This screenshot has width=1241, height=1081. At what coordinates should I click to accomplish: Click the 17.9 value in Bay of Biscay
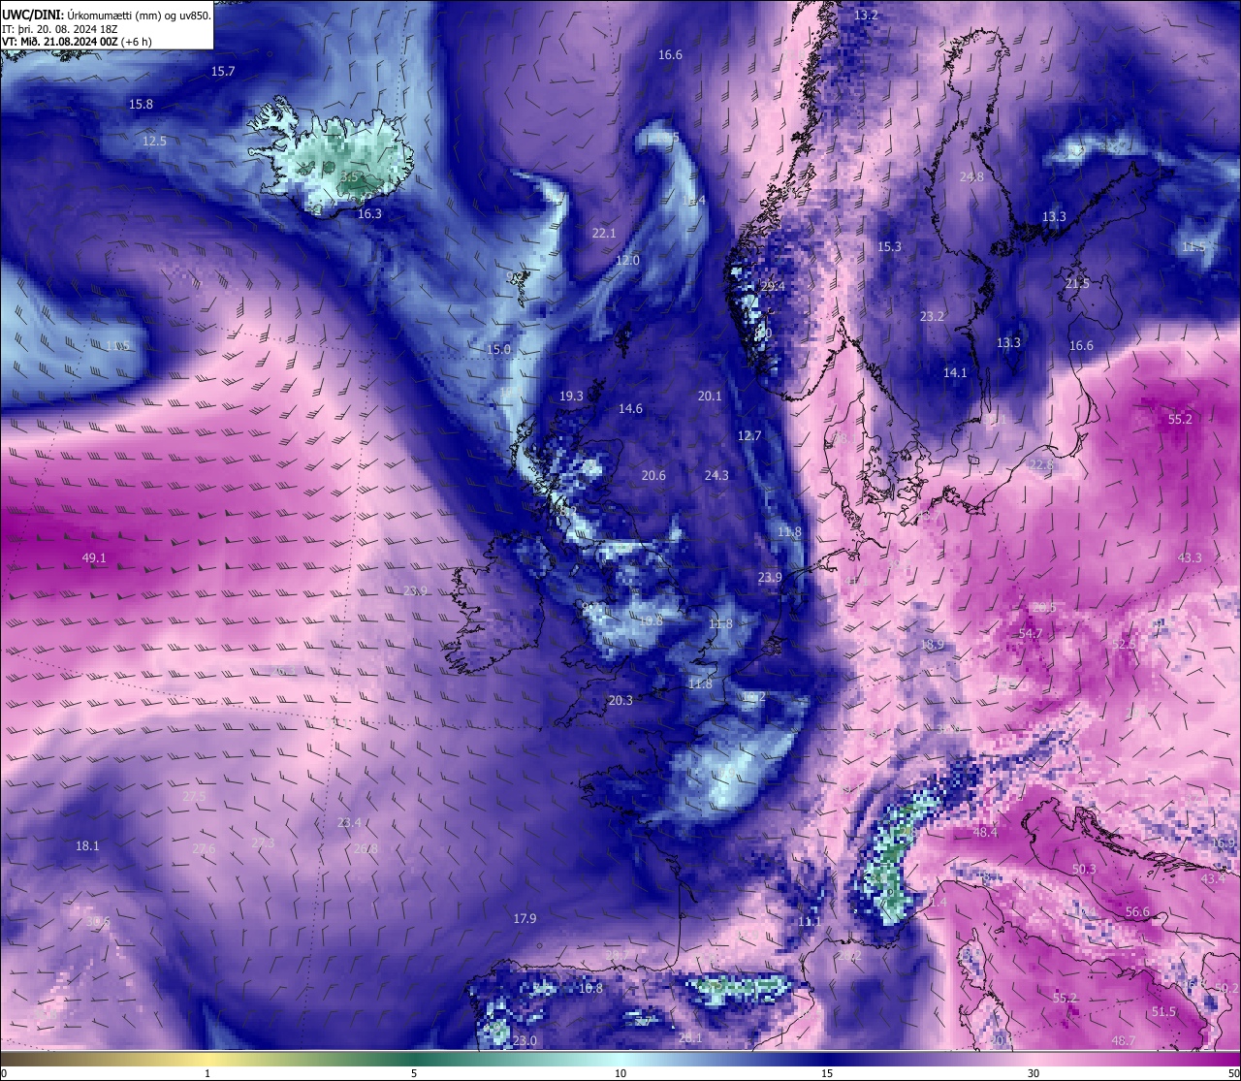point(525,919)
